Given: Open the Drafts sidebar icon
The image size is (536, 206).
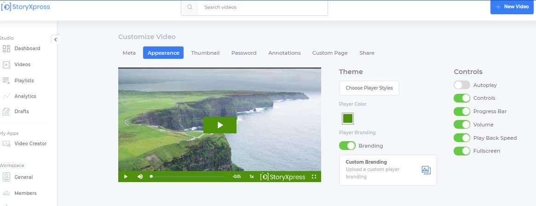Looking at the screenshot, I should click(6, 111).
